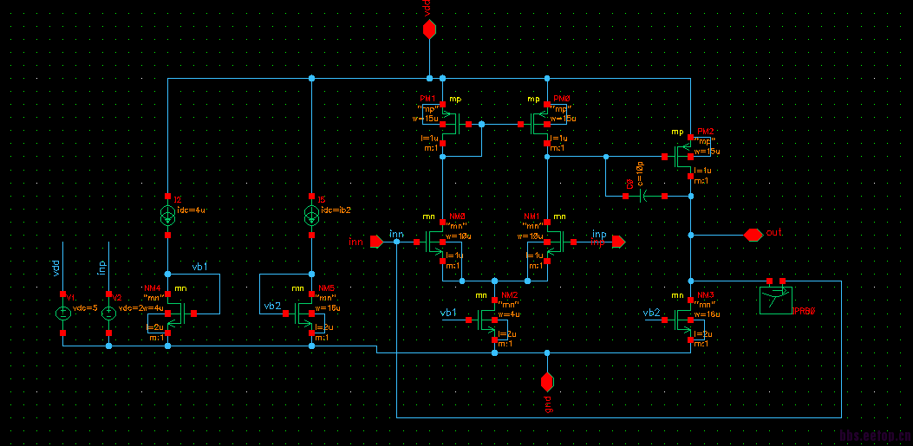Click the idc=ib2 parameter text
The image size is (913, 446).
coord(336,210)
